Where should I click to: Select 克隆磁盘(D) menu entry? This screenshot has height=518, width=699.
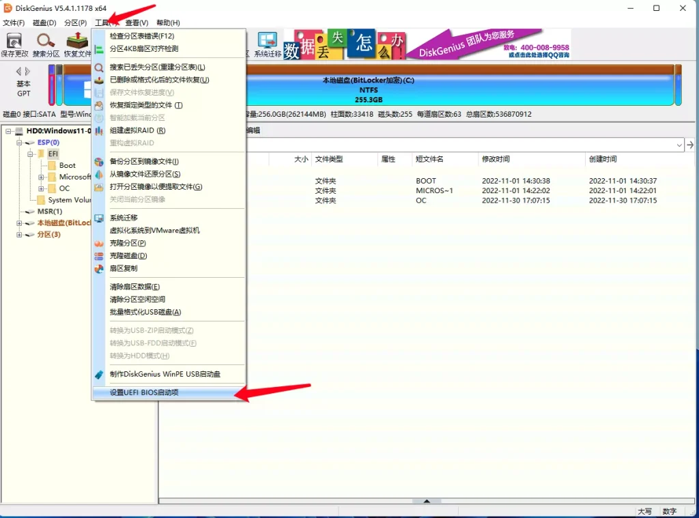pos(128,256)
